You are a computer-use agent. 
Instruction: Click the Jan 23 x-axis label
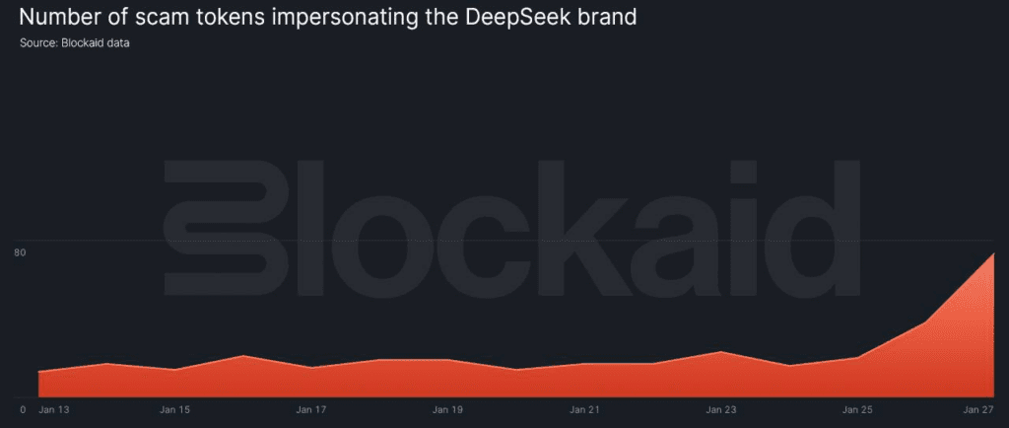721,409
